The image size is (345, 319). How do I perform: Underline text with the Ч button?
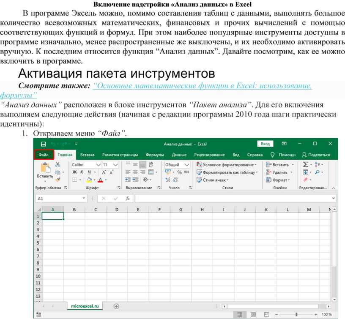[89, 172]
